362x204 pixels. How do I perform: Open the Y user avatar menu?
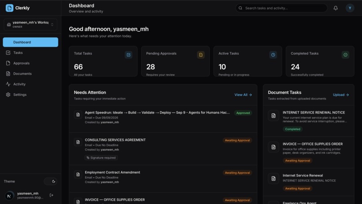pyautogui.click(x=350, y=8)
